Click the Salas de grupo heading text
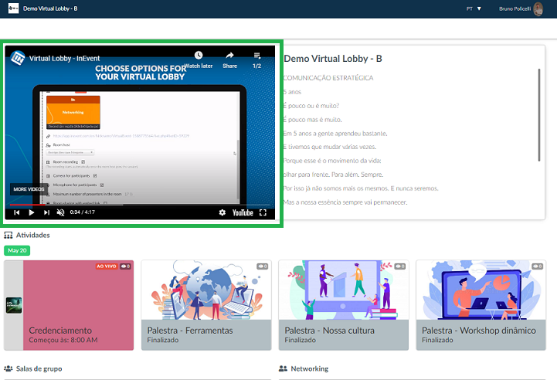The height and width of the screenshot is (380, 557). click(39, 368)
